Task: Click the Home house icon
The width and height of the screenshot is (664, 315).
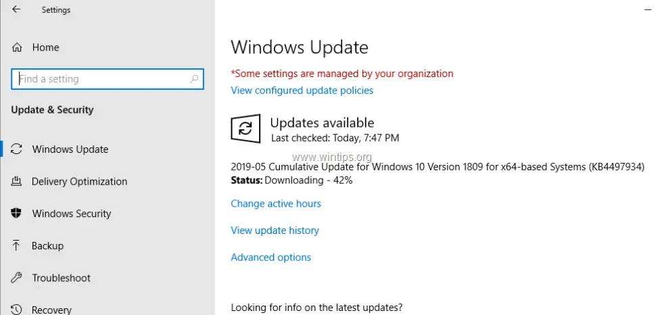Action: tap(16, 47)
